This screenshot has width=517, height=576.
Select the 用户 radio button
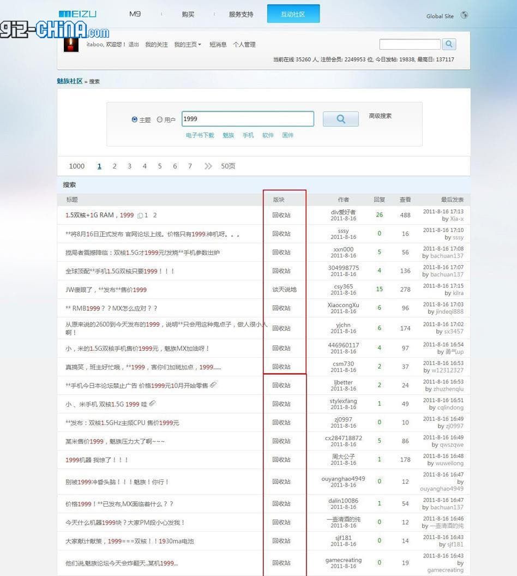point(159,119)
